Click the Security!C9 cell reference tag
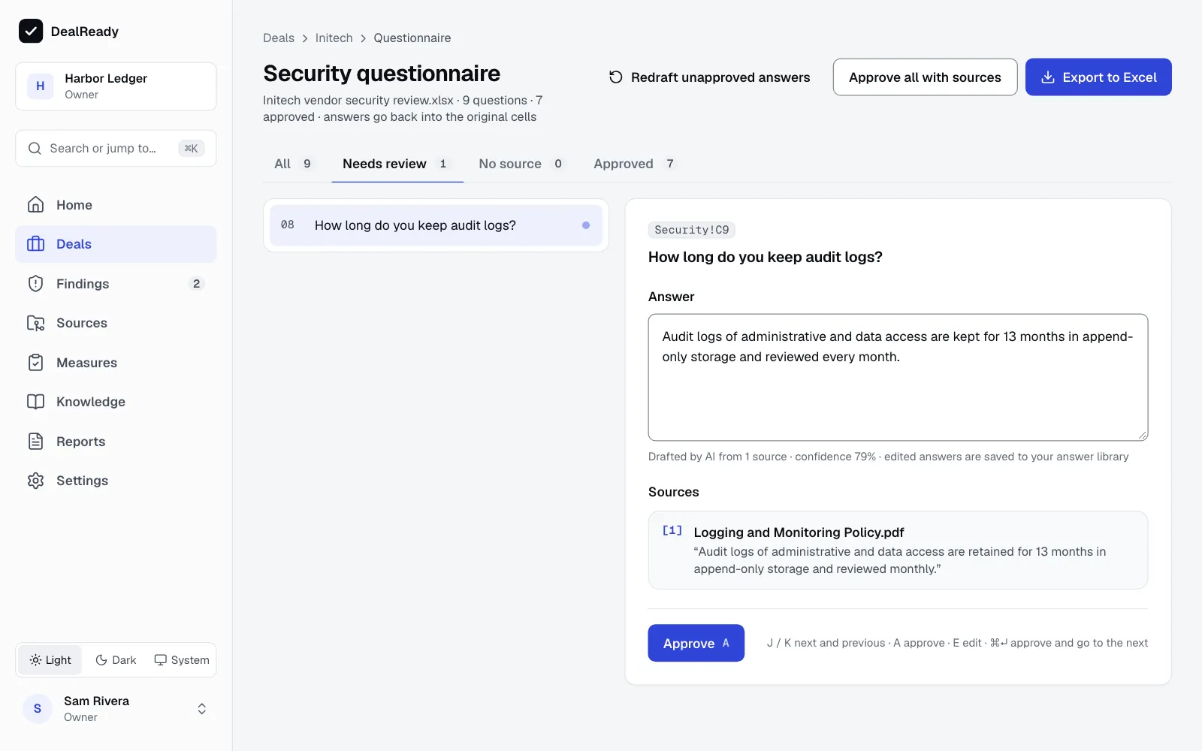 691,230
